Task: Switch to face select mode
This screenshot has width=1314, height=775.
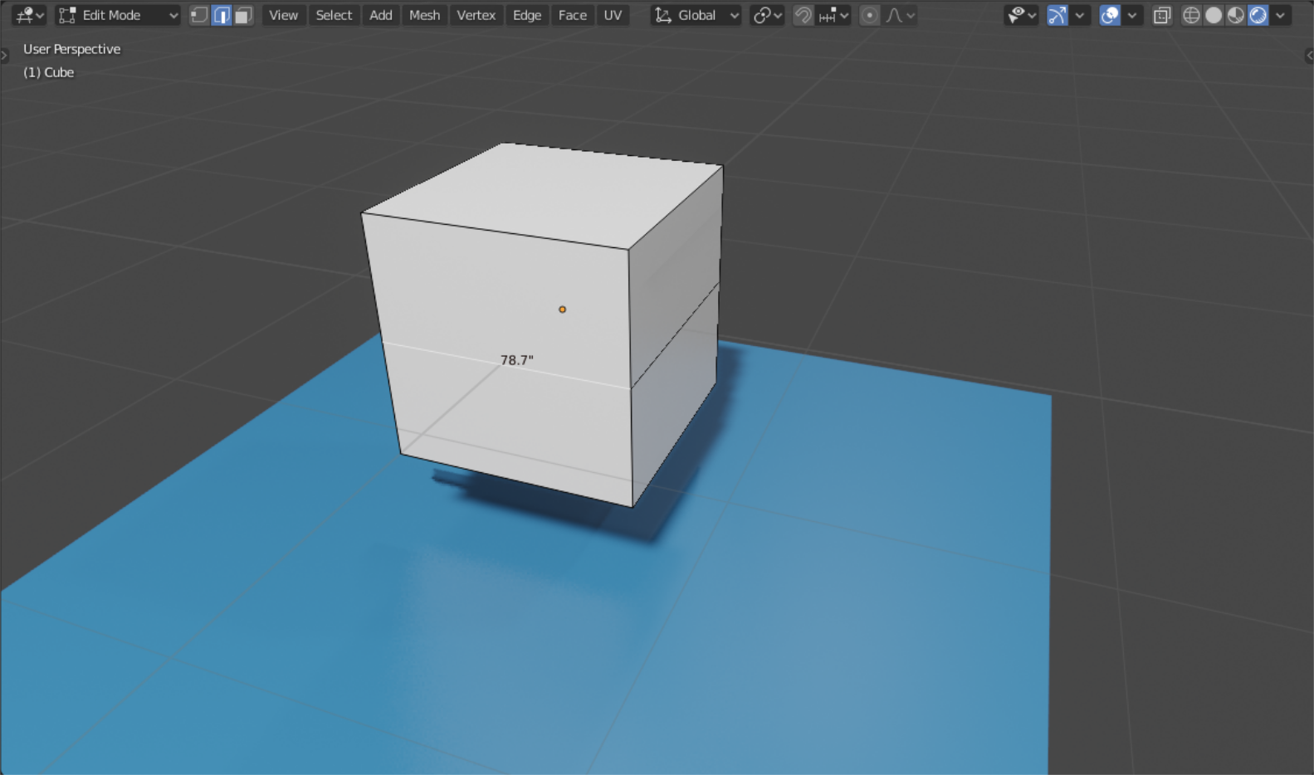Action: pyautogui.click(x=243, y=15)
